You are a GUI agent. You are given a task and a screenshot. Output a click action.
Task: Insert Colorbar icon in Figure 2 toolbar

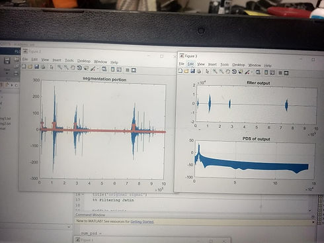[112, 70]
